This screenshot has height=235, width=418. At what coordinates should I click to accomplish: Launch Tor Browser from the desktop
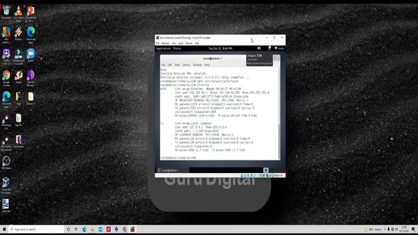[x=31, y=78]
